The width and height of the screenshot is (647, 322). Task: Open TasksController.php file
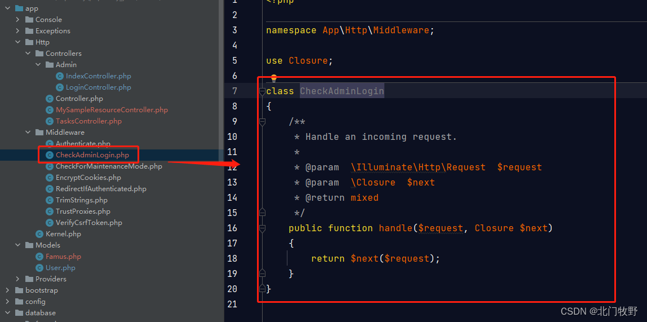[88, 121]
